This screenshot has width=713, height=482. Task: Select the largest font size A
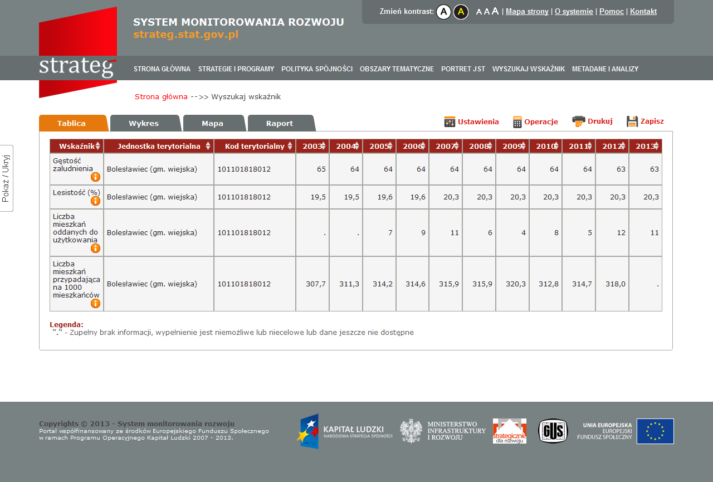(495, 11)
